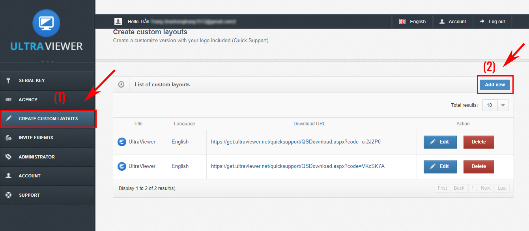This screenshot has width=529, height=231.
Task: Click the arrow icon beside Log out
Action: pyautogui.click(x=482, y=22)
